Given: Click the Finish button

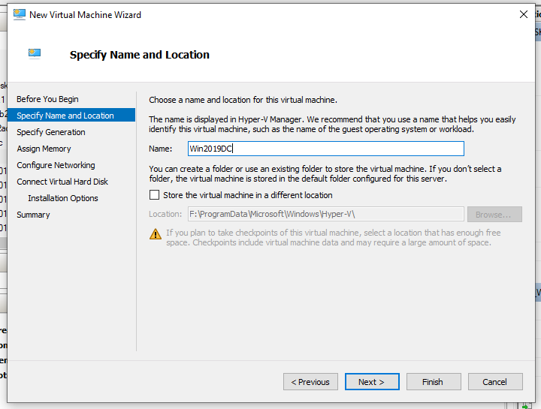Looking at the screenshot, I should point(434,382).
